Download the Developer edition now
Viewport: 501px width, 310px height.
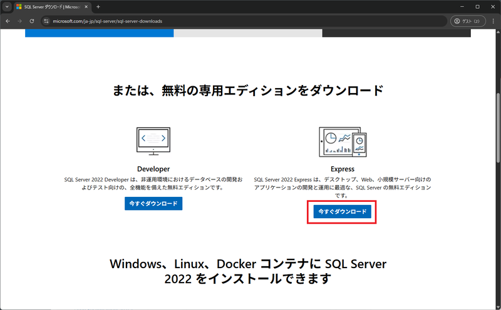153,204
